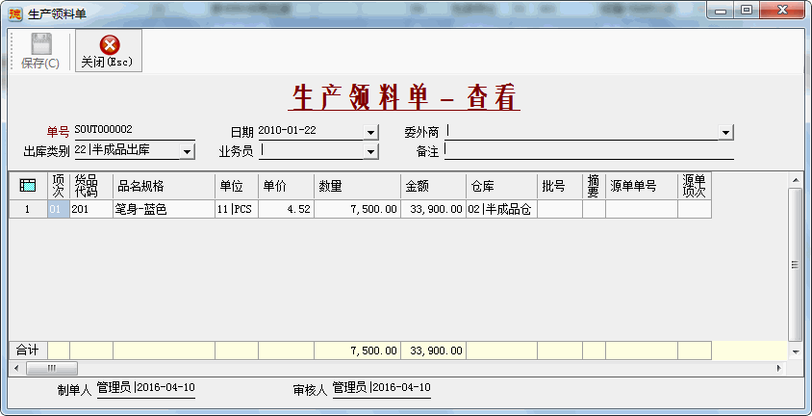Expand the 出库类别 dropdown
Image resolution: width=812 pixels, height=416 pixels.
tap(187, 152)
